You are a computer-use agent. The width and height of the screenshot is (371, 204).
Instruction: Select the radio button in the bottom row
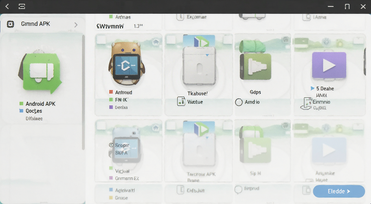238,190
